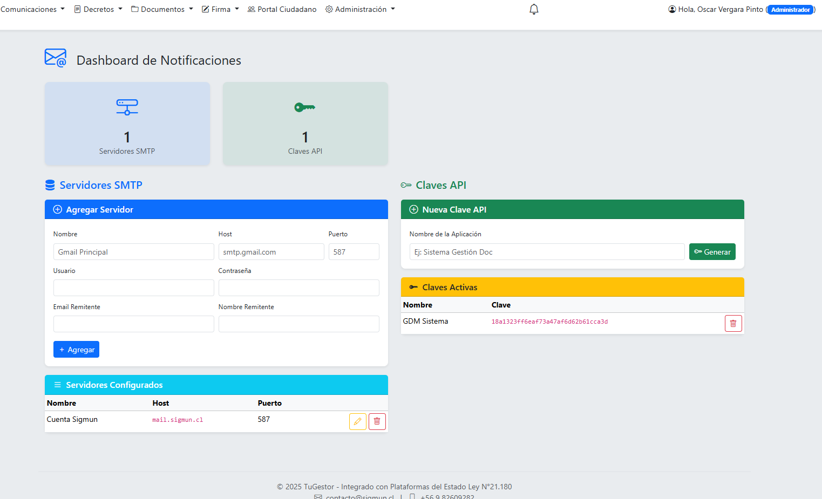This screenshot has width=822, height=499.
Task: Click the Dashboard de Notificaciones envelope icon
Action: coord(56,58)
